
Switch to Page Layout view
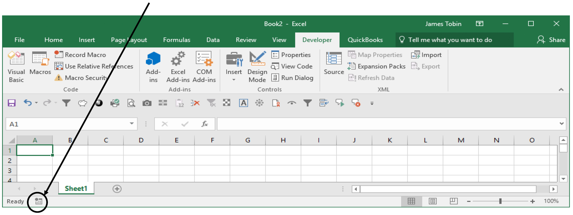[433, 201]
